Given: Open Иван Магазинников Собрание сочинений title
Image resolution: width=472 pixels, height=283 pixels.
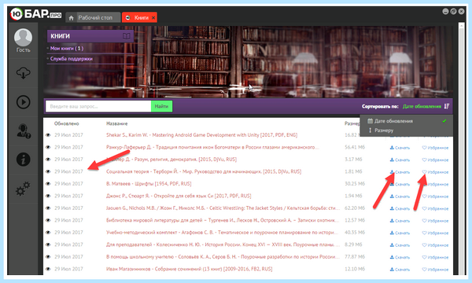Looking at the screenshot, I should click(189, 269).
